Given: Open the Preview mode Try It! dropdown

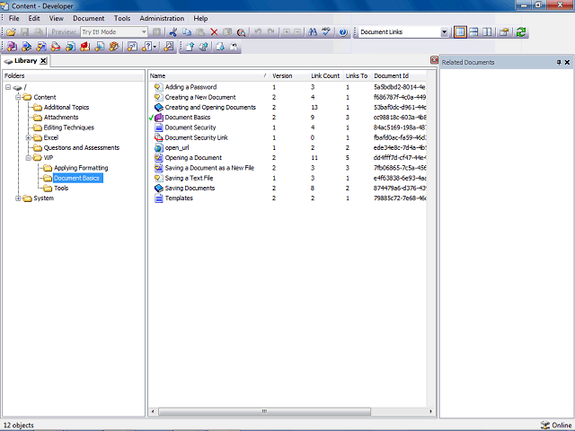Looking at the screenshot, I should [x=144, y=32].
